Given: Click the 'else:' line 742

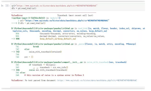Looking at the screenshot, I should (27, 49).
